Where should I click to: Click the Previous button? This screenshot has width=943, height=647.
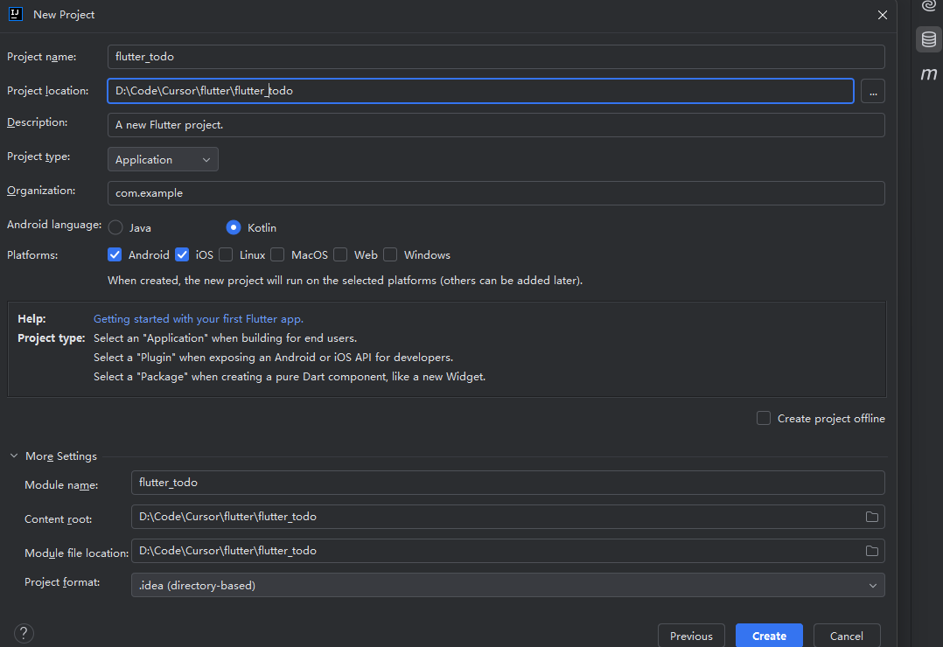click(691, 636)
